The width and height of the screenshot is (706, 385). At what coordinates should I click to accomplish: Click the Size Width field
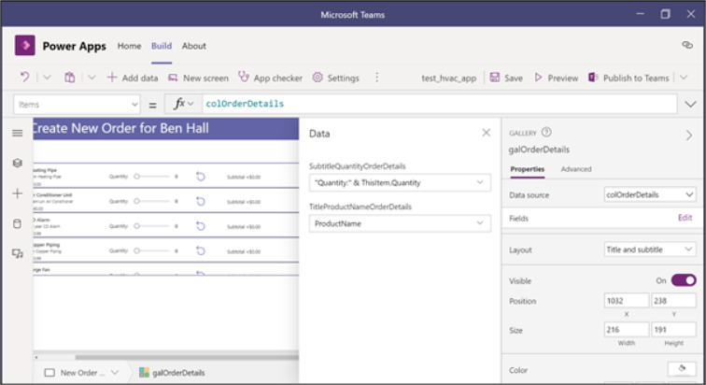[x=627, y=330]
